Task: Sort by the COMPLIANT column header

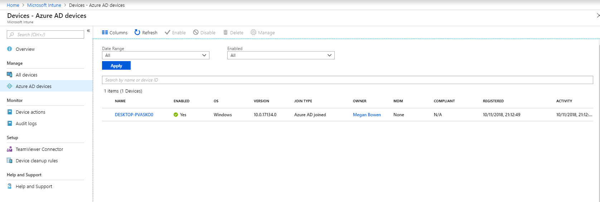Action: click(x=444, y=101)
